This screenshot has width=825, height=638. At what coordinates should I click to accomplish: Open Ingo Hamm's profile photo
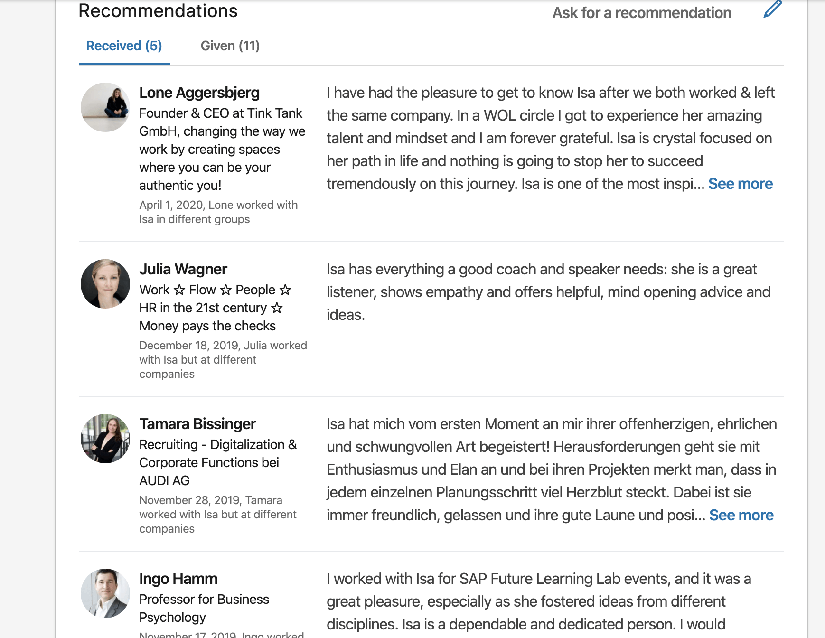pos(105,593)
